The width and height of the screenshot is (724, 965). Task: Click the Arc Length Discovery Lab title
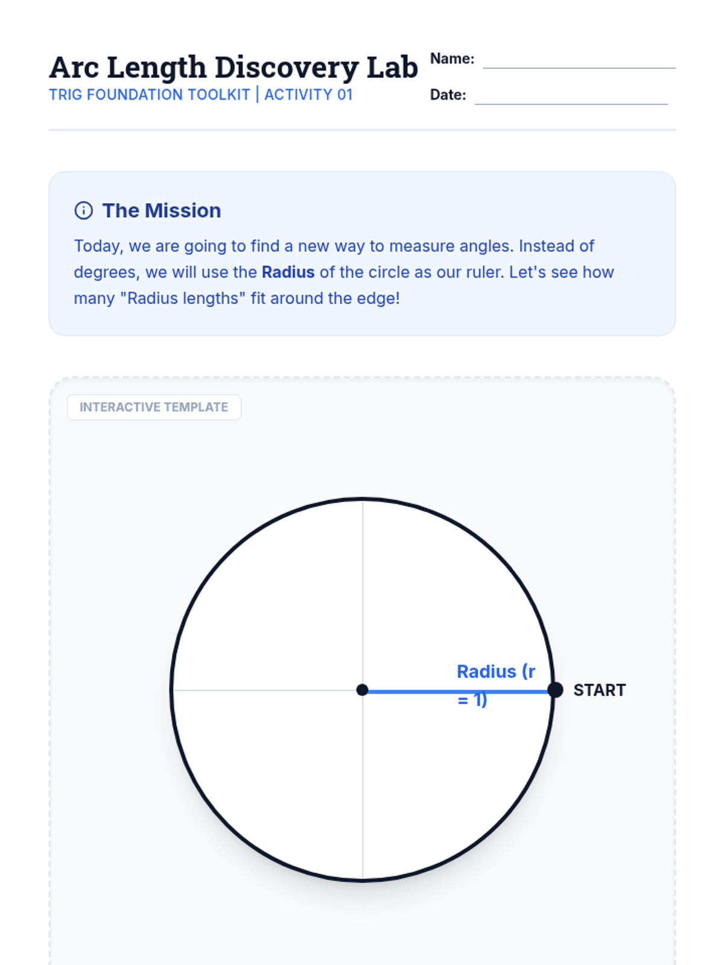(x=233, y=67)
